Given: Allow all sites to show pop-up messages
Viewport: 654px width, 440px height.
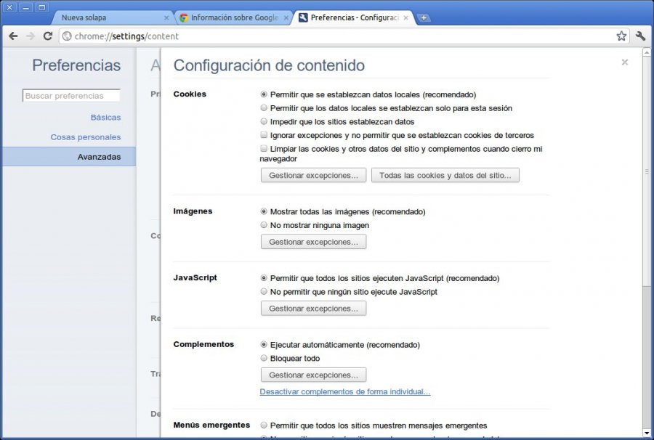Looking at the screenshot, I should tap(264, 425).
